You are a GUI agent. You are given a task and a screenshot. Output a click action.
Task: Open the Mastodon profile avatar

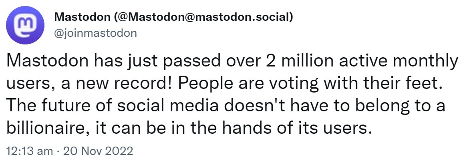tap(25, 25)
